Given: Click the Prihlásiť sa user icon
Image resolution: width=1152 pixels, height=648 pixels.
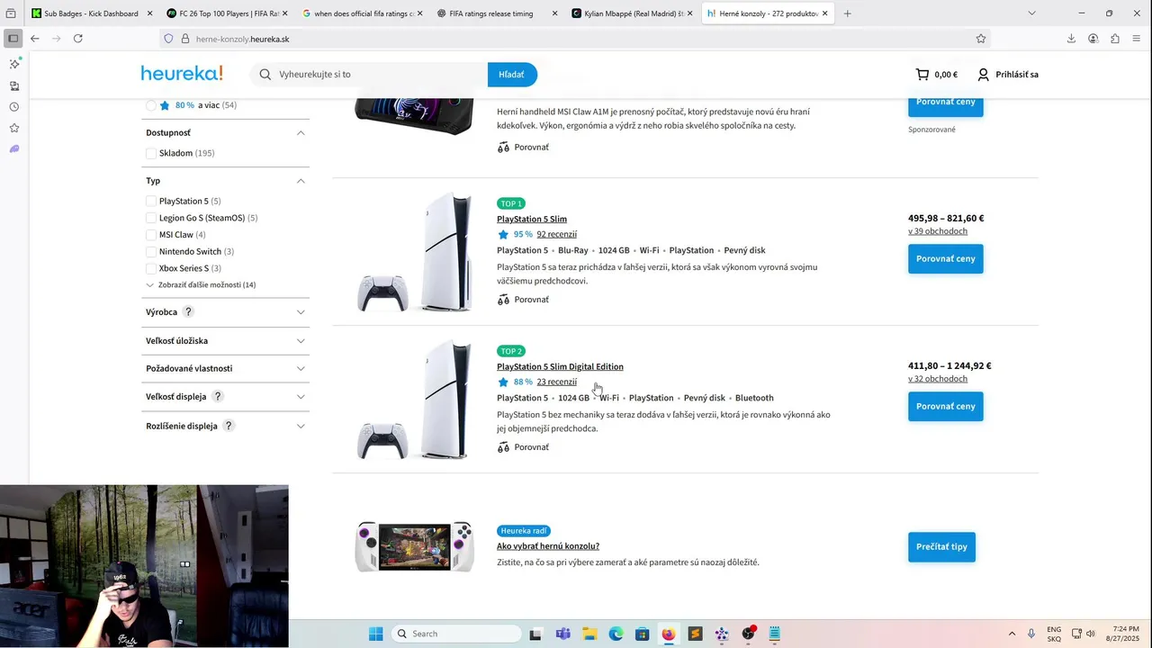Looking at the screenshot, I should pos(983,75).
